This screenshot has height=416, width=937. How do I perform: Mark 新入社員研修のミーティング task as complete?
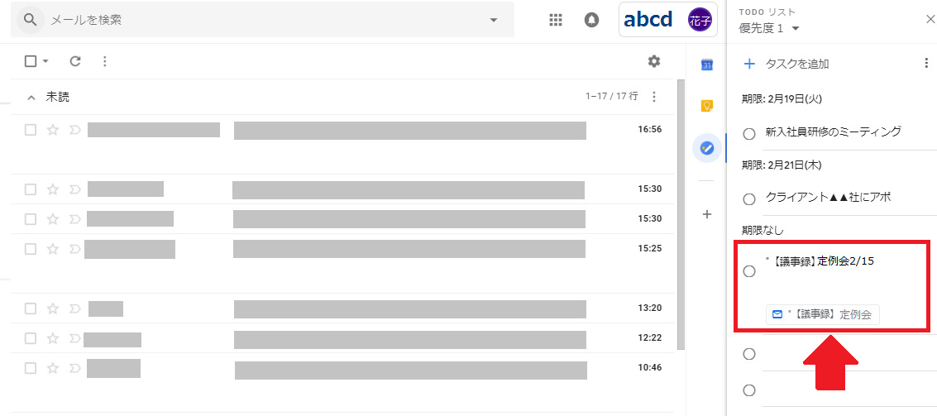tap(749, 133)
